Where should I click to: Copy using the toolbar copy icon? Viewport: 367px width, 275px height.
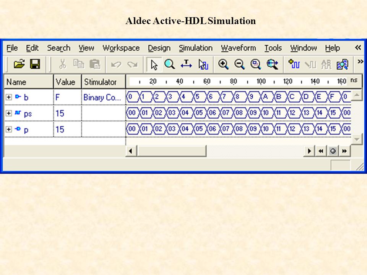(79, 64)
